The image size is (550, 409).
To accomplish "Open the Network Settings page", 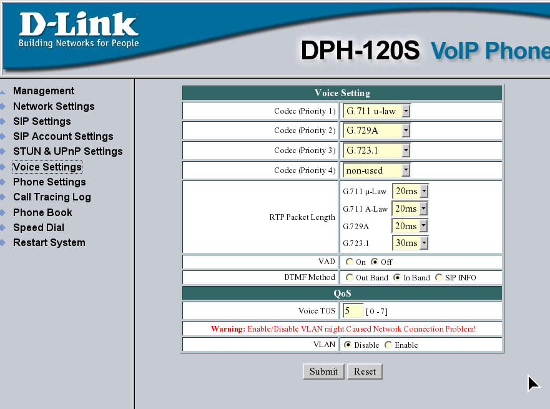I will coord(54,106).
